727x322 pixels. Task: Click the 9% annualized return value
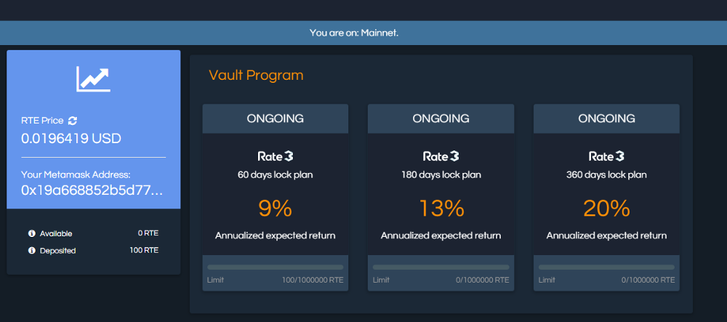[276, 209]
